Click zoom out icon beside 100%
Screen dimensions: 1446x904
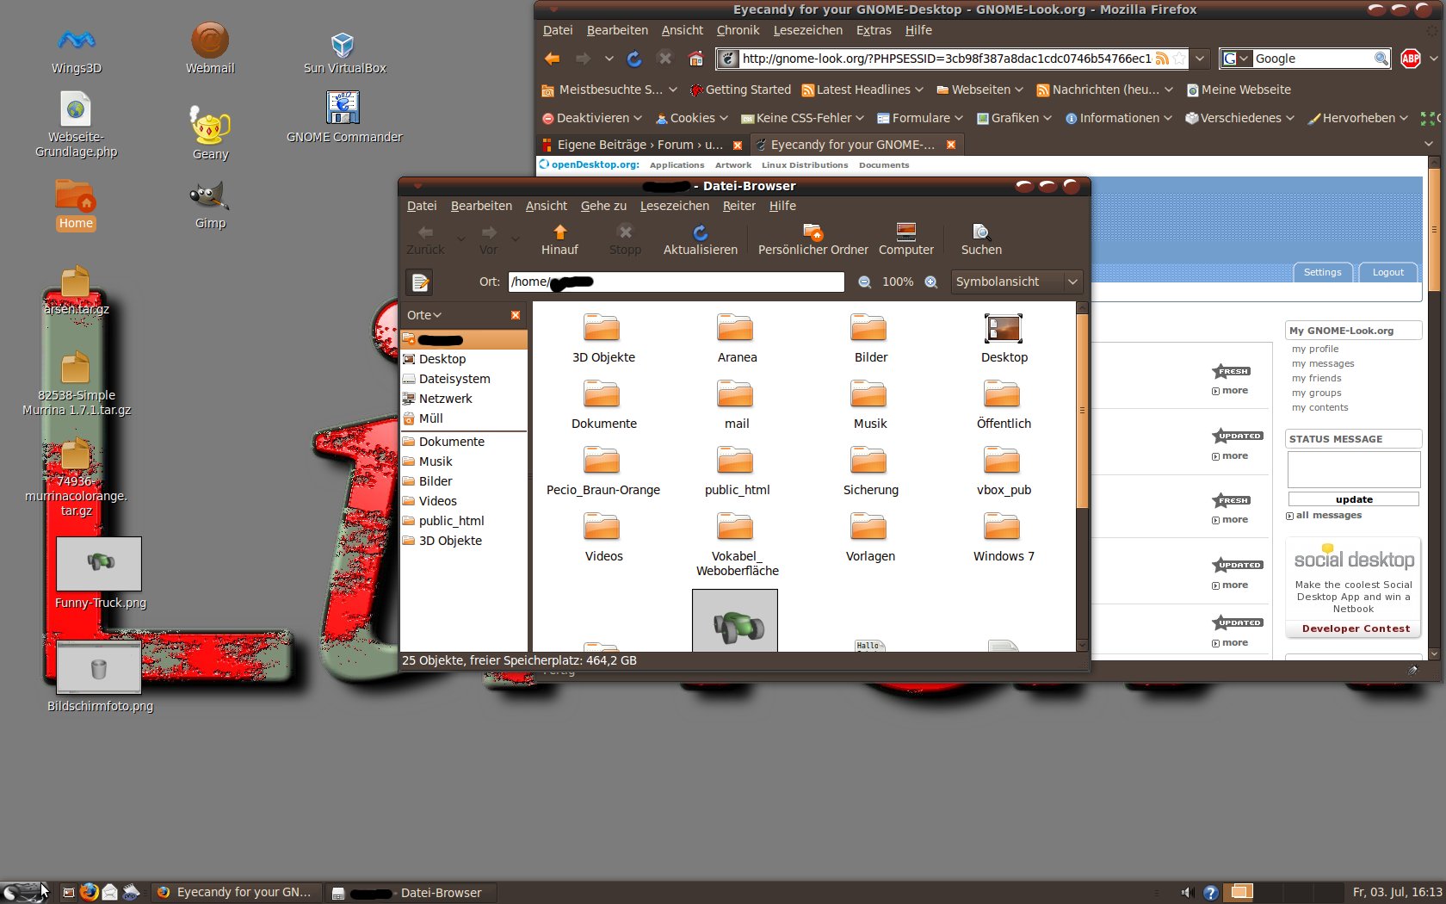(864, 282)
